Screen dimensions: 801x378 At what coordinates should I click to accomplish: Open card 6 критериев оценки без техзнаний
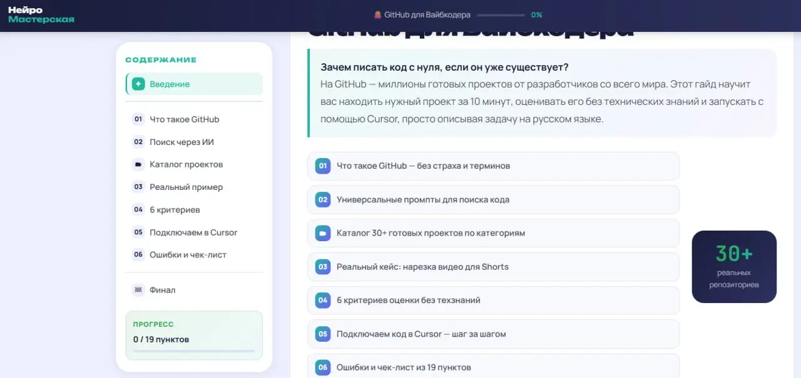(493, 301)
